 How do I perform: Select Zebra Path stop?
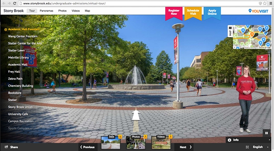15,79
